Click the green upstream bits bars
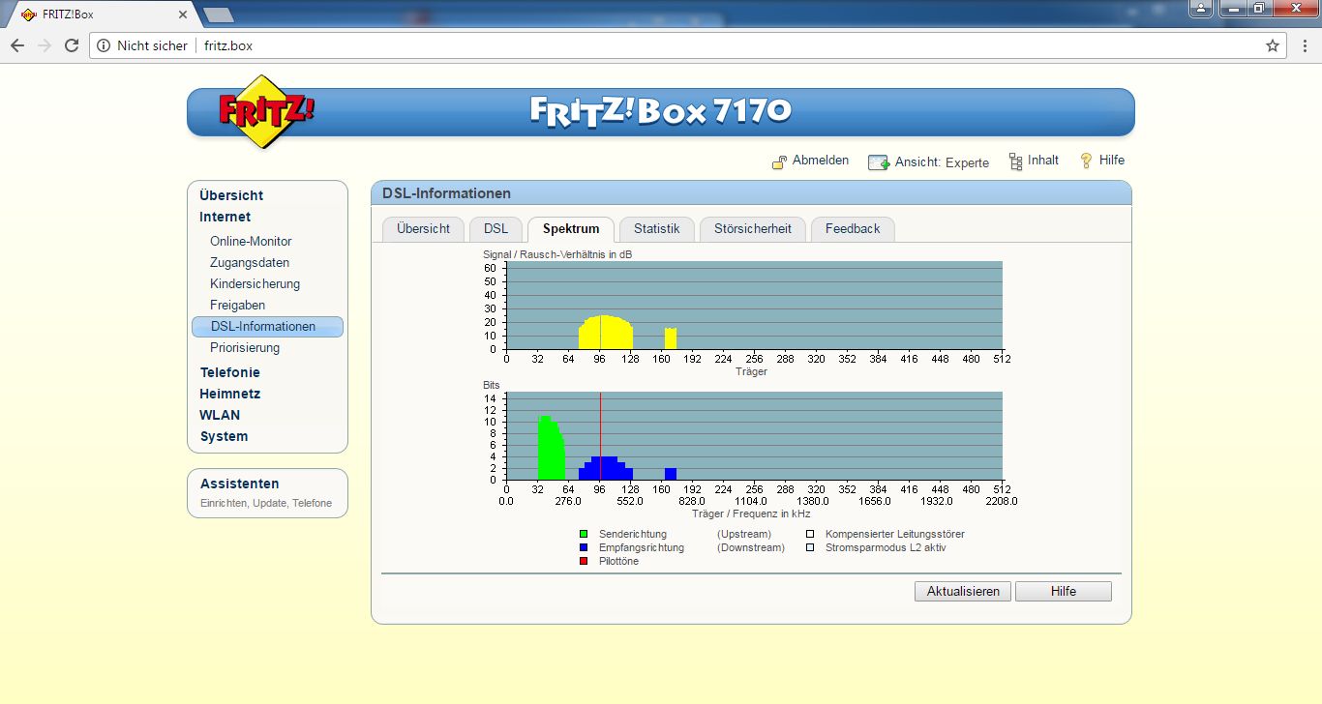 (x=550, y=450)
